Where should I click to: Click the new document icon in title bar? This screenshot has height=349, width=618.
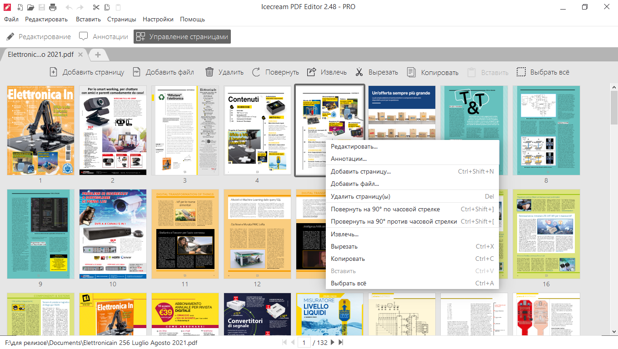point(20,7)
